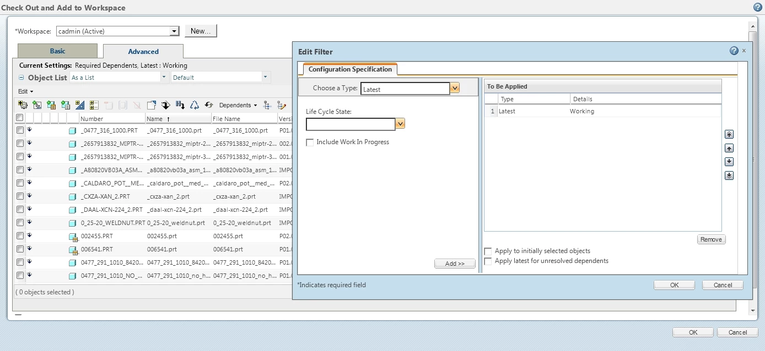This screenshot has width=765, height=351.
Task: Click the blue blocks sort-down icon
Action: tap(180, 105)
